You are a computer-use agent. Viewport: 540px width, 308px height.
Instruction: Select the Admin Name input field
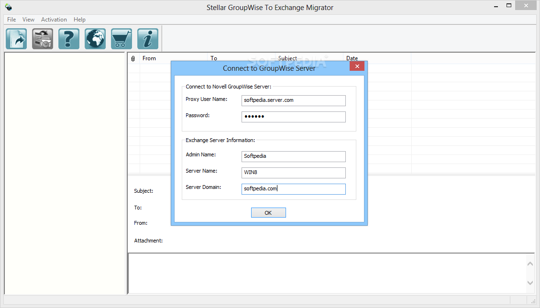click(x=293, y=156)
